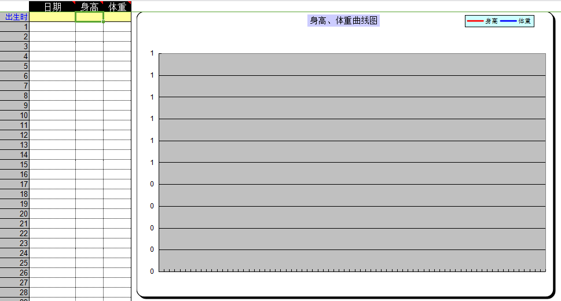The width and height of the screenshot is (561, 301).
Task: Select the 日期 cell in row 15
Action: (x=52, y=164)
